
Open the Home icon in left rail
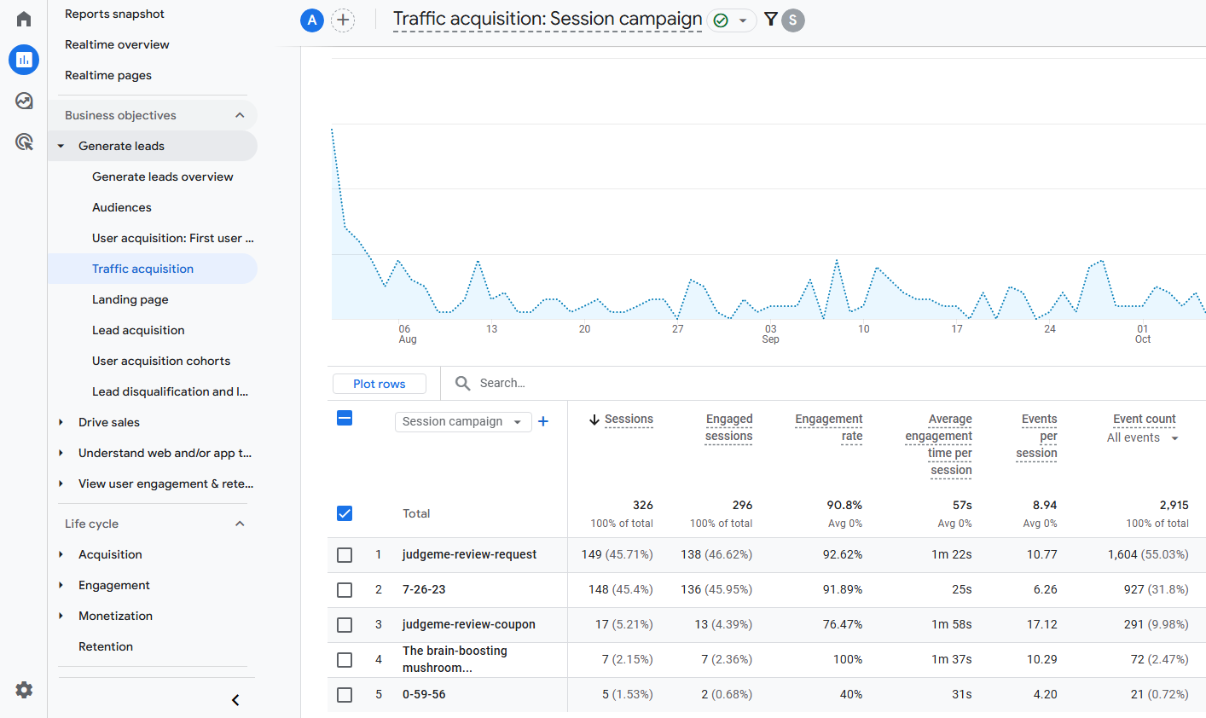24,19
